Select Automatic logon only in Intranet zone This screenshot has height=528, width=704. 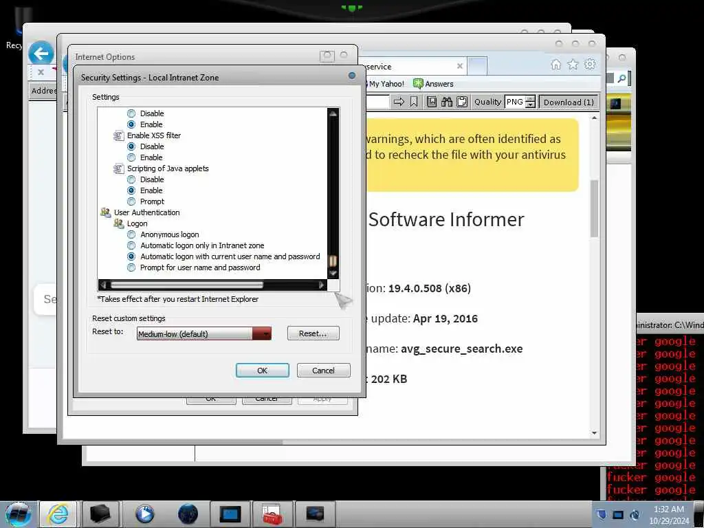131,245
